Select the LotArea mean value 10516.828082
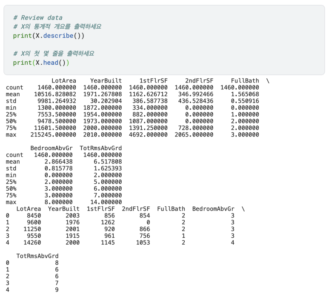 (55, 94)
